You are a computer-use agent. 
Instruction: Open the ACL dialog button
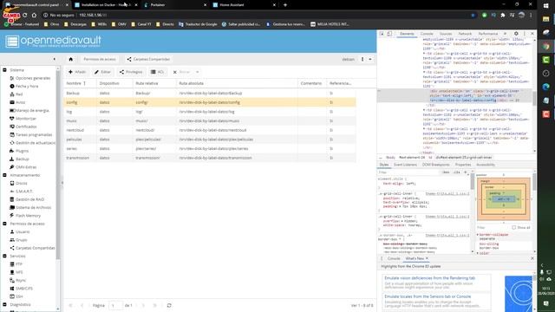158,72
